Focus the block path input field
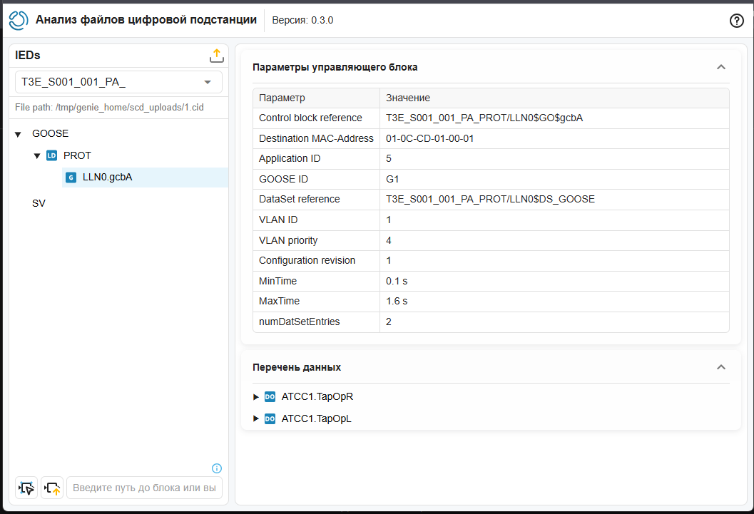This screenshot has height=514, width=754. 144,488
